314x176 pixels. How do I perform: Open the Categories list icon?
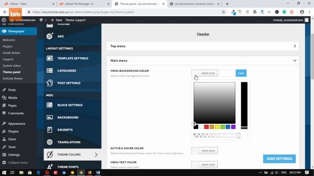click(x=50, y=70)
